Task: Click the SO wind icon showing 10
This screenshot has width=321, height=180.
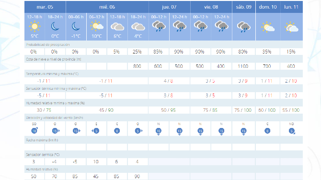Action: pyautogui.click(x=34, y=131)
